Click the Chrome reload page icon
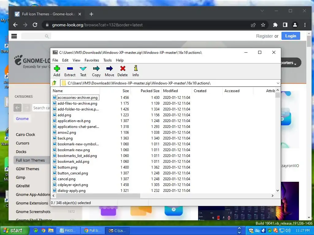 coord(35,25)
